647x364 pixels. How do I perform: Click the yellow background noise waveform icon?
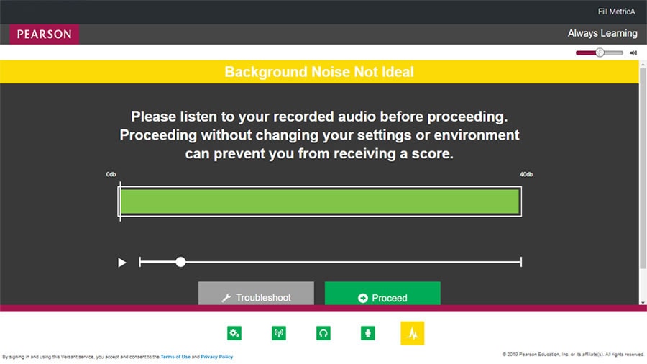(413, 333)
